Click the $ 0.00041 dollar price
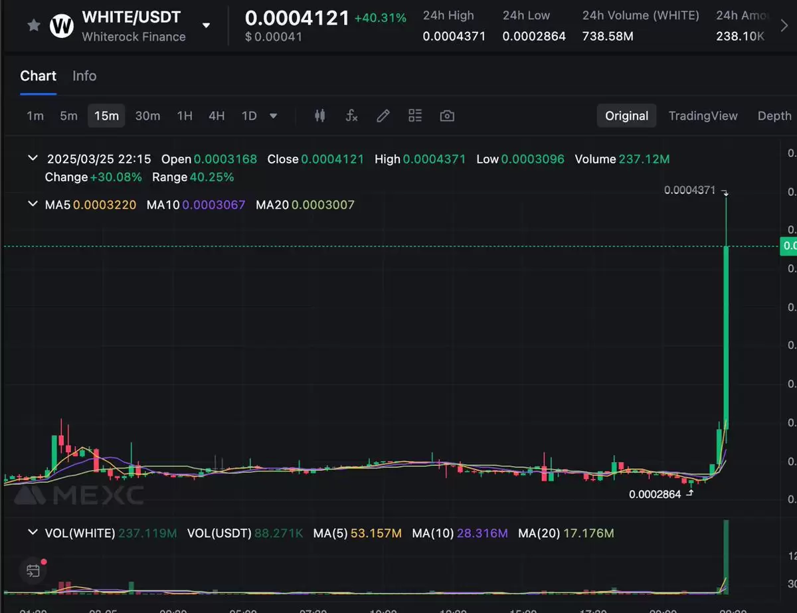 coord(274,37)
